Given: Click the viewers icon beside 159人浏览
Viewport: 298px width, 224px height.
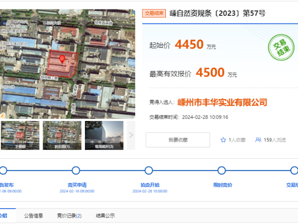Looking at the screenshot, I should click(x=258, y=140).
